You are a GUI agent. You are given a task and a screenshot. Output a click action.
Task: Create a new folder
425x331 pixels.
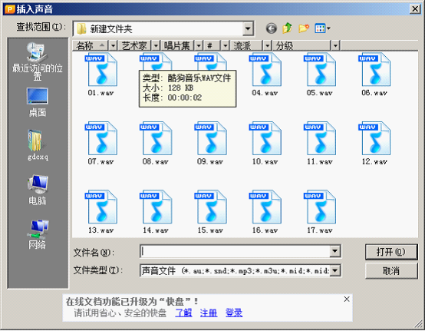click(304, 28)
